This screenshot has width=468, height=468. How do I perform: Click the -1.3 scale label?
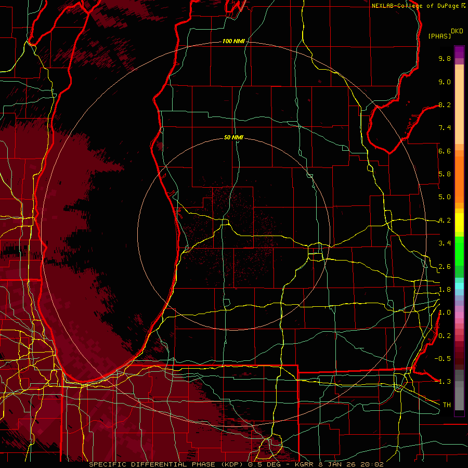click(x=443, y=382)
